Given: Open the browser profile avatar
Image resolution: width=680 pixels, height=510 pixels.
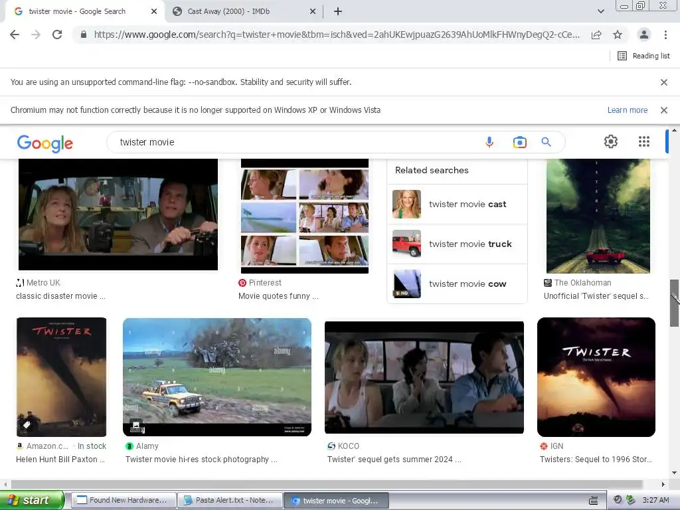Looking at the screenshot, I should coord(644,35).
